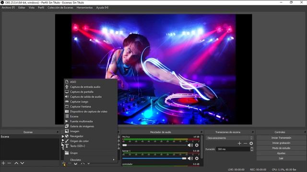This screenshot has height=172, width=307.
Task: Pop out Transiciones de escena dock
Action: click(253, 132)
